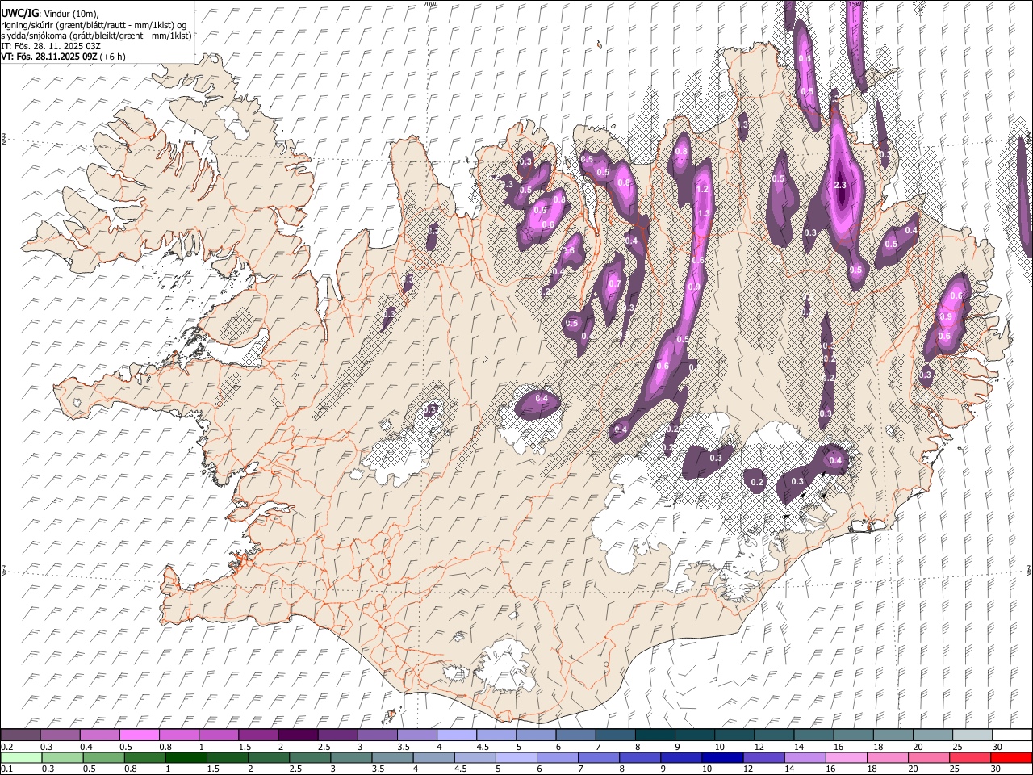The height and width of the screenshot is (775, 1033).
Task: Select the pure red swatch after 30 in lower row
Action: pos(1011,757)
